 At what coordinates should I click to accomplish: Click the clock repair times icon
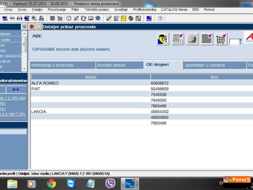click(x=69, y=19)
